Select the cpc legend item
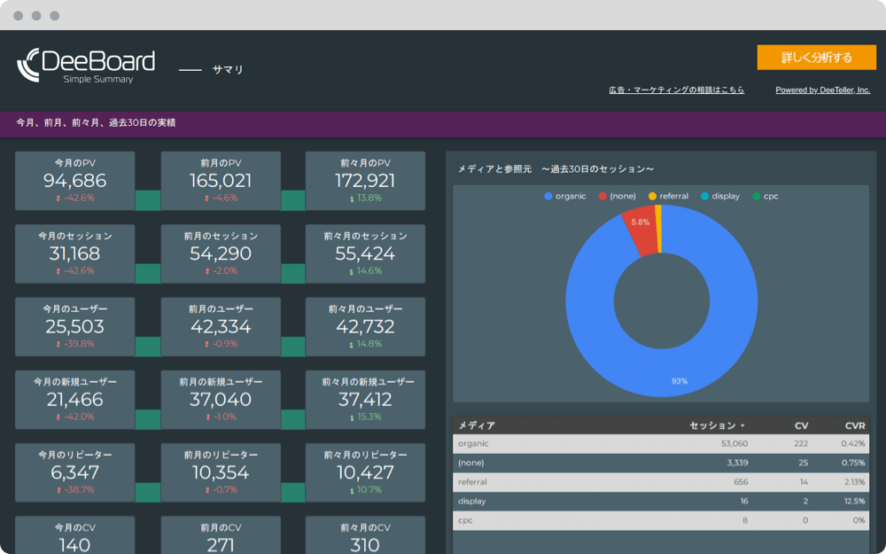The width and height of the screenshot is (886, 554). coord(765,196)
